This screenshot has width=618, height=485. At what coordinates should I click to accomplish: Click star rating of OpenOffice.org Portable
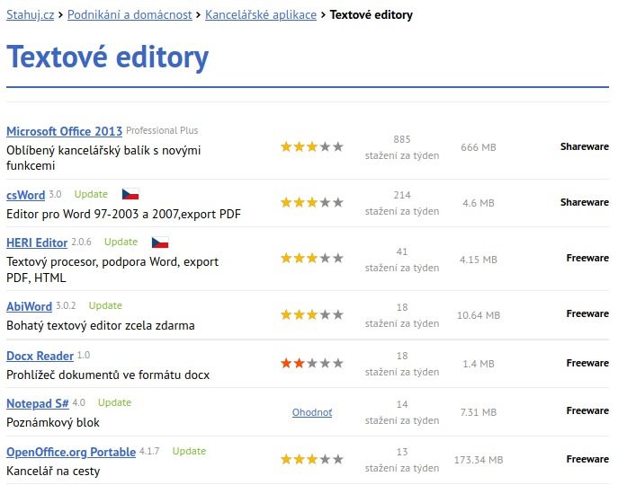(x=312, y=459)
